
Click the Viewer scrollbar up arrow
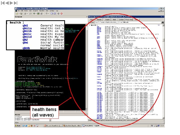pyautogui.click(x=163, y=25)
